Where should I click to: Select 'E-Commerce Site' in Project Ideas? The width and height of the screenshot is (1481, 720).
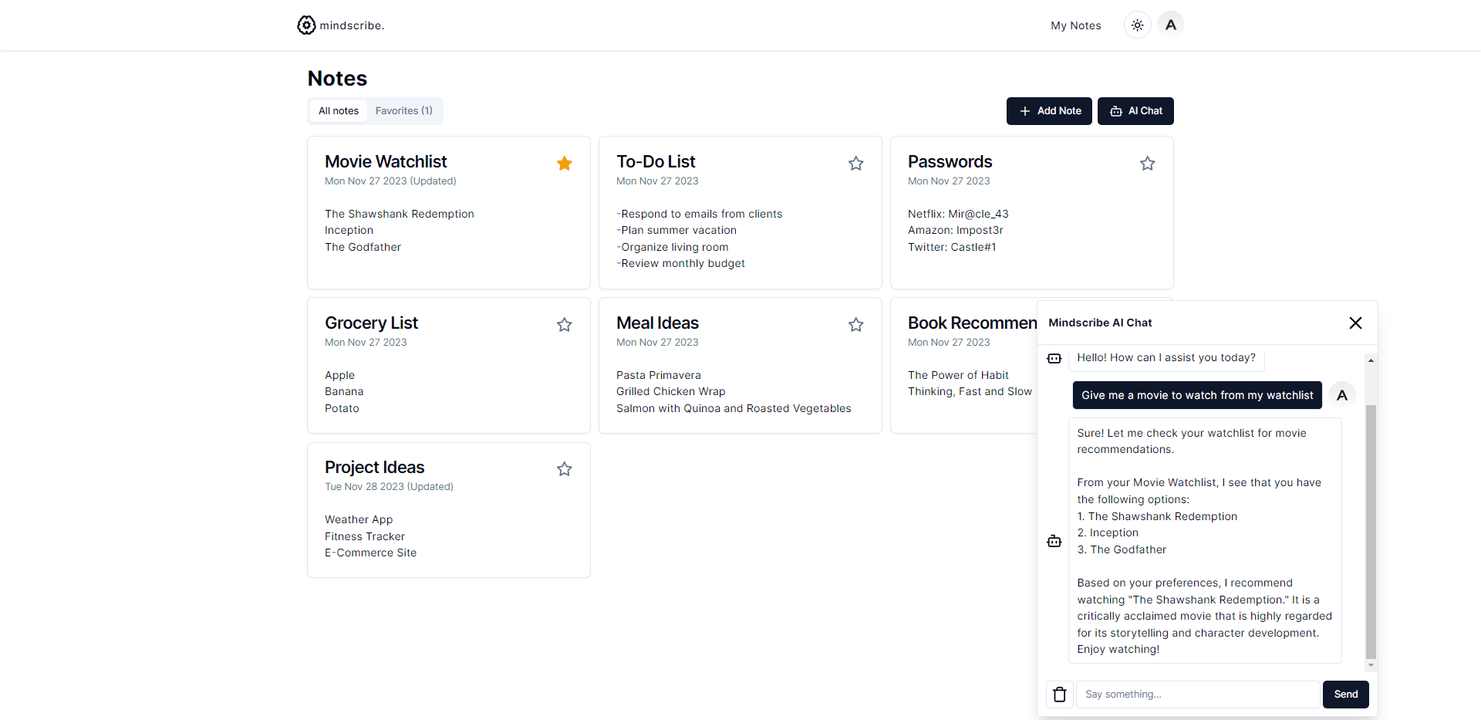tap(370, 553)
